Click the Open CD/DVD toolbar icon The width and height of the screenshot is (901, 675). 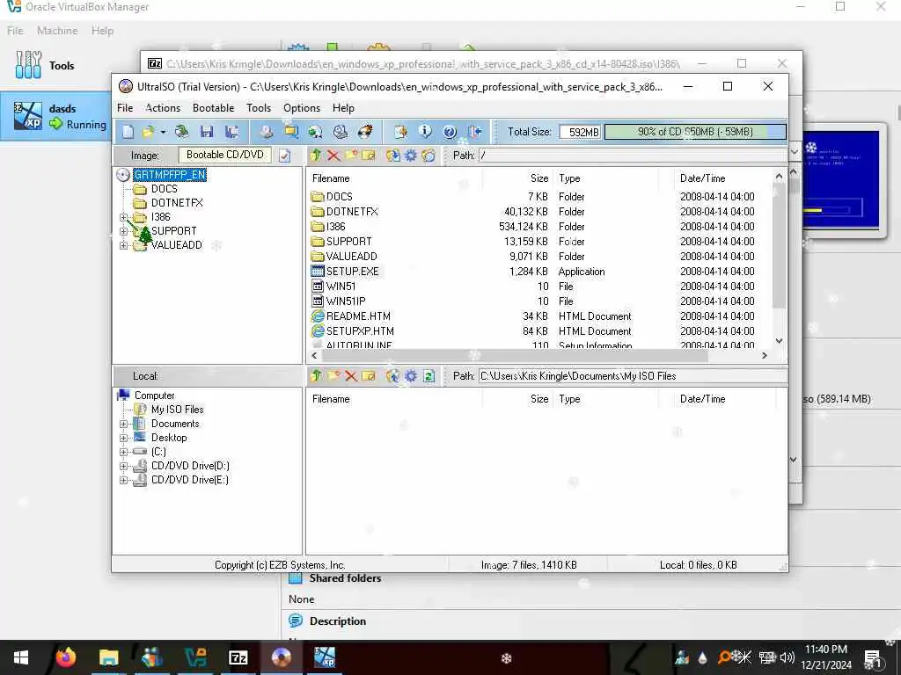tap(181, 132)
